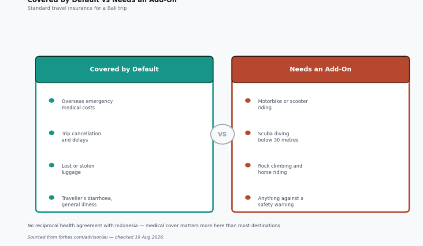Click the teal bullet beside Trip cancellation and delays
Image resolution: width=423 pixels, height=246 pixels.
pos(52,133)
